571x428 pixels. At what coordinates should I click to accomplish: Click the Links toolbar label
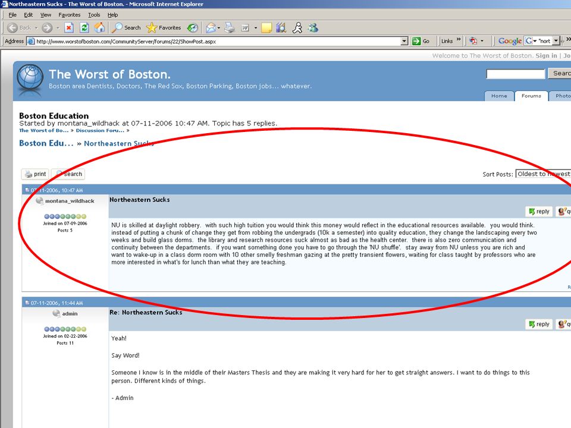(x=447, y=41)
